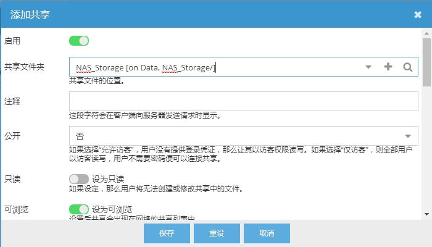Toggle the 启用 switch
The image size is (432, 247).
pyautogui.click(x=79, y=41)
